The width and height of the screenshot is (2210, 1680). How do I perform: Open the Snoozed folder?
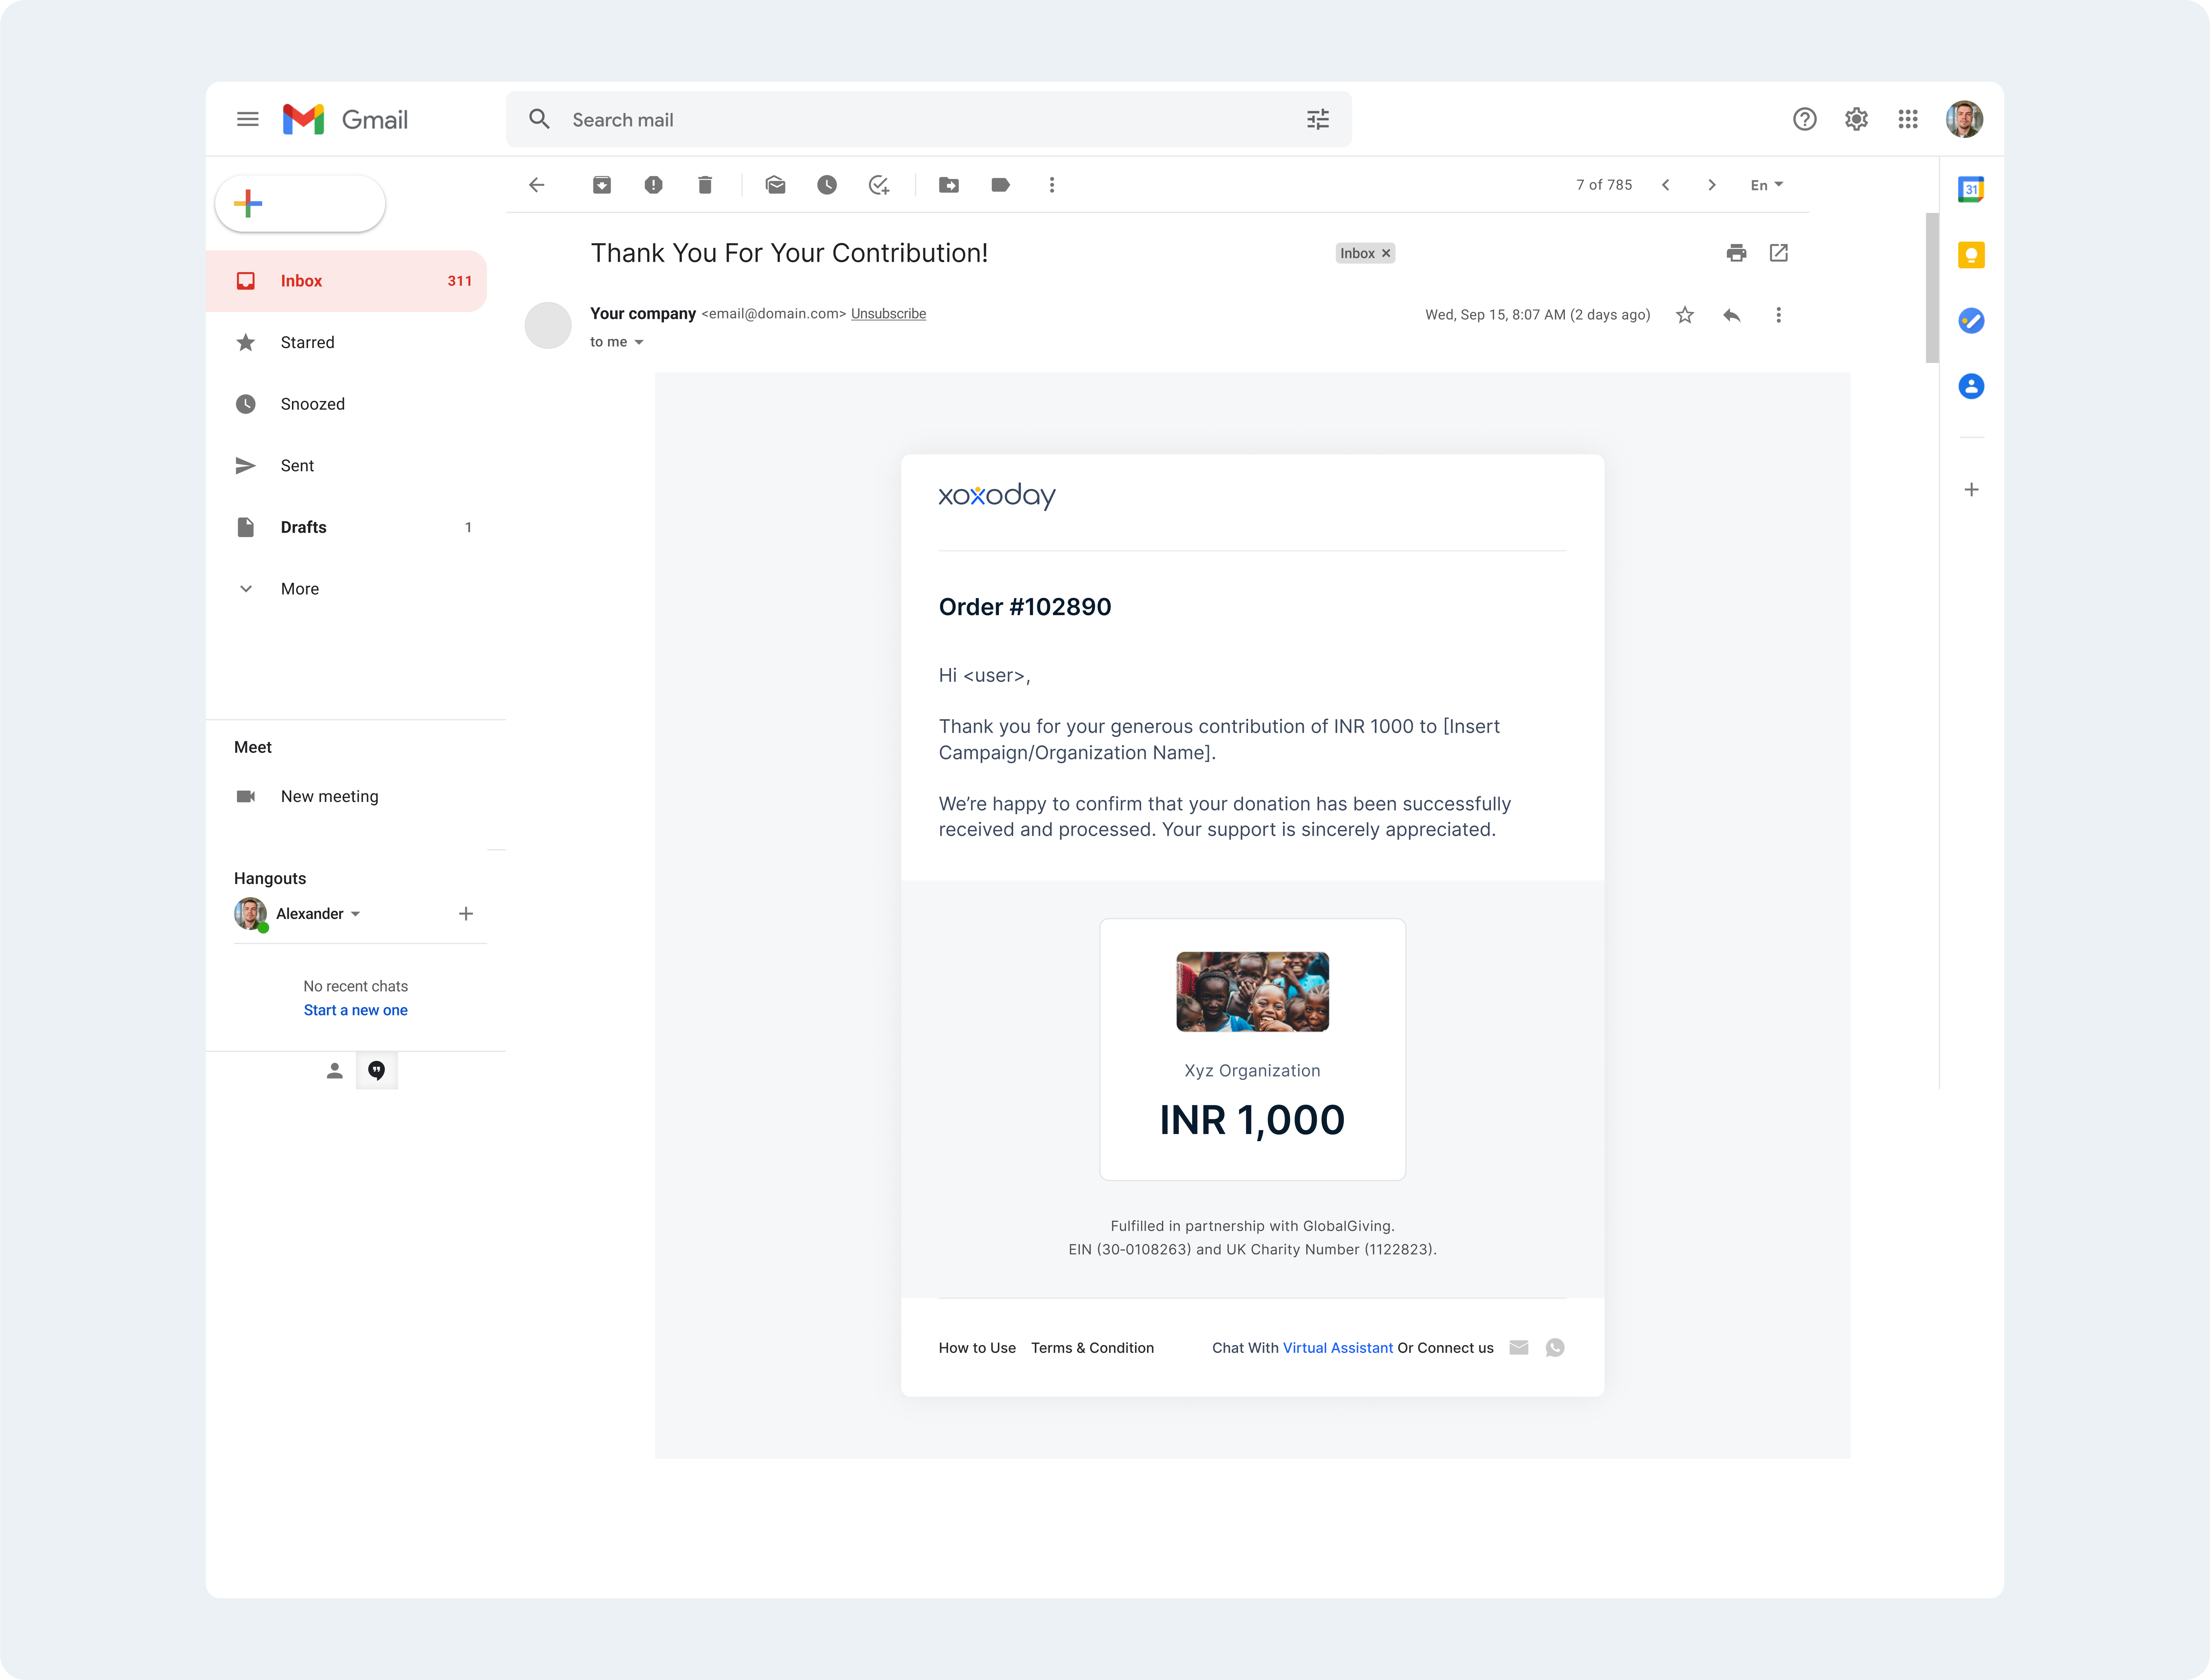[346, 404]
